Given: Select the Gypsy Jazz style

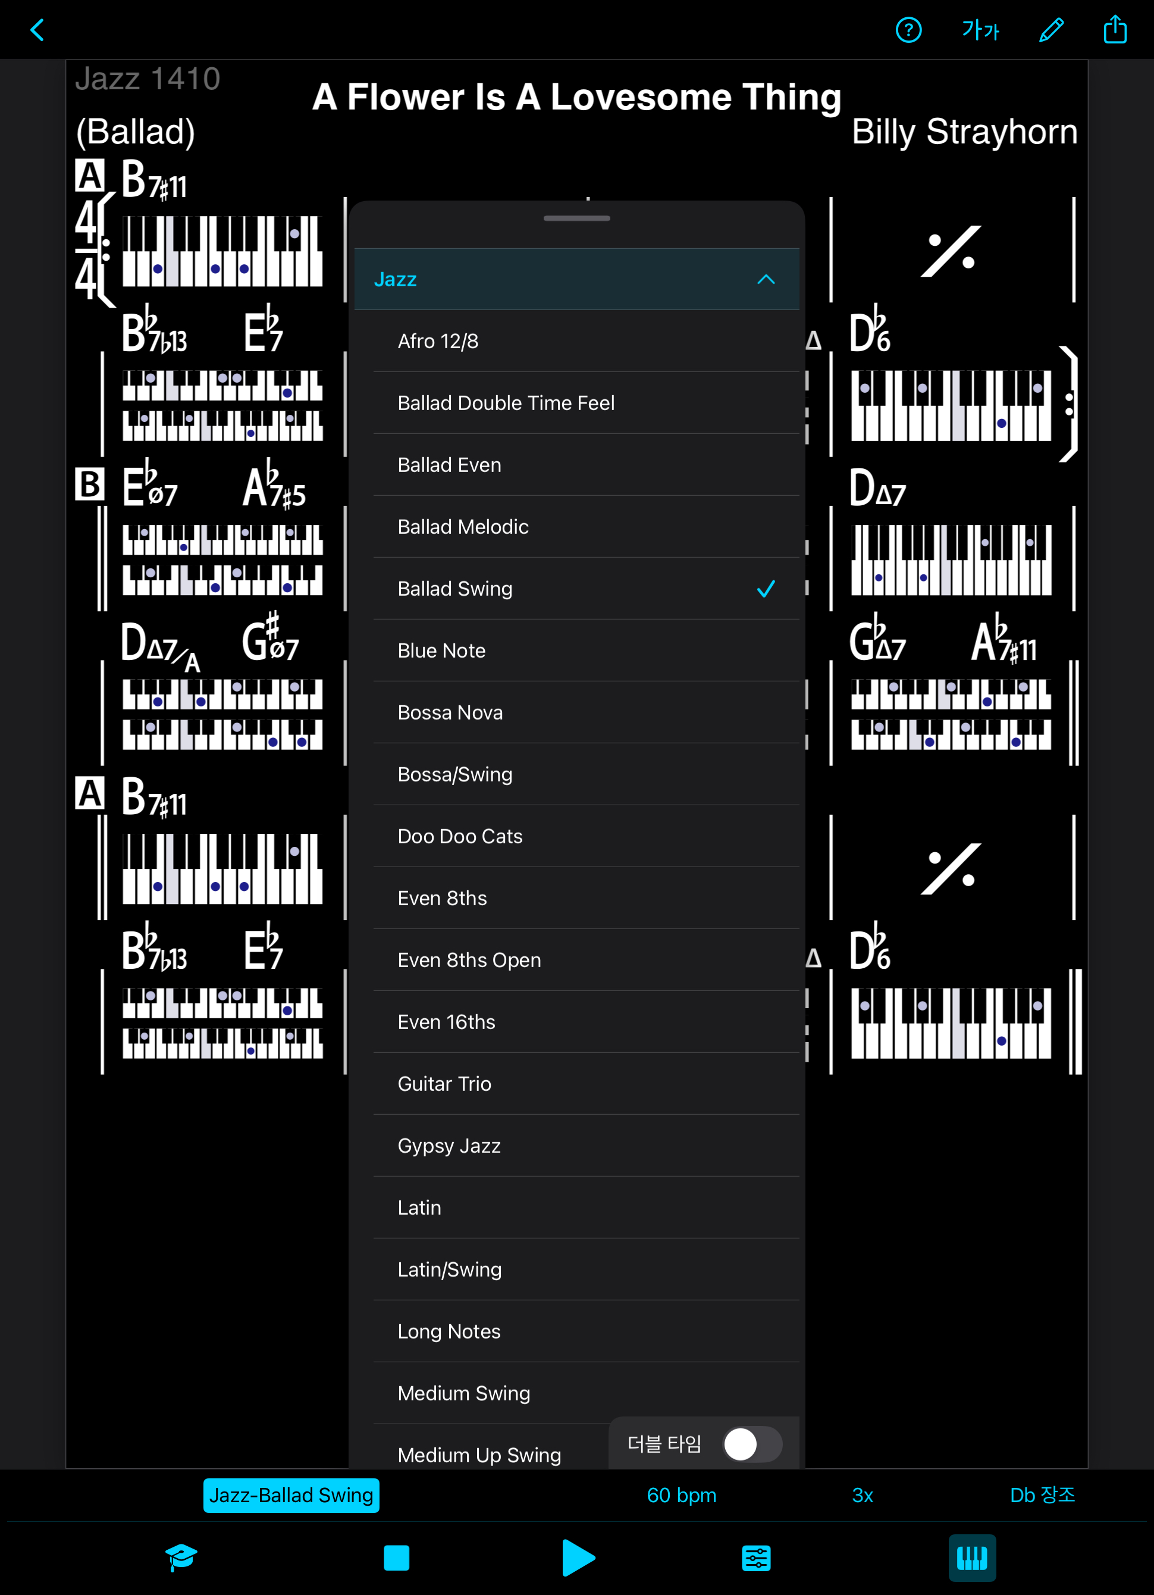Looking at the screenshot, I should click(449, 1146).
